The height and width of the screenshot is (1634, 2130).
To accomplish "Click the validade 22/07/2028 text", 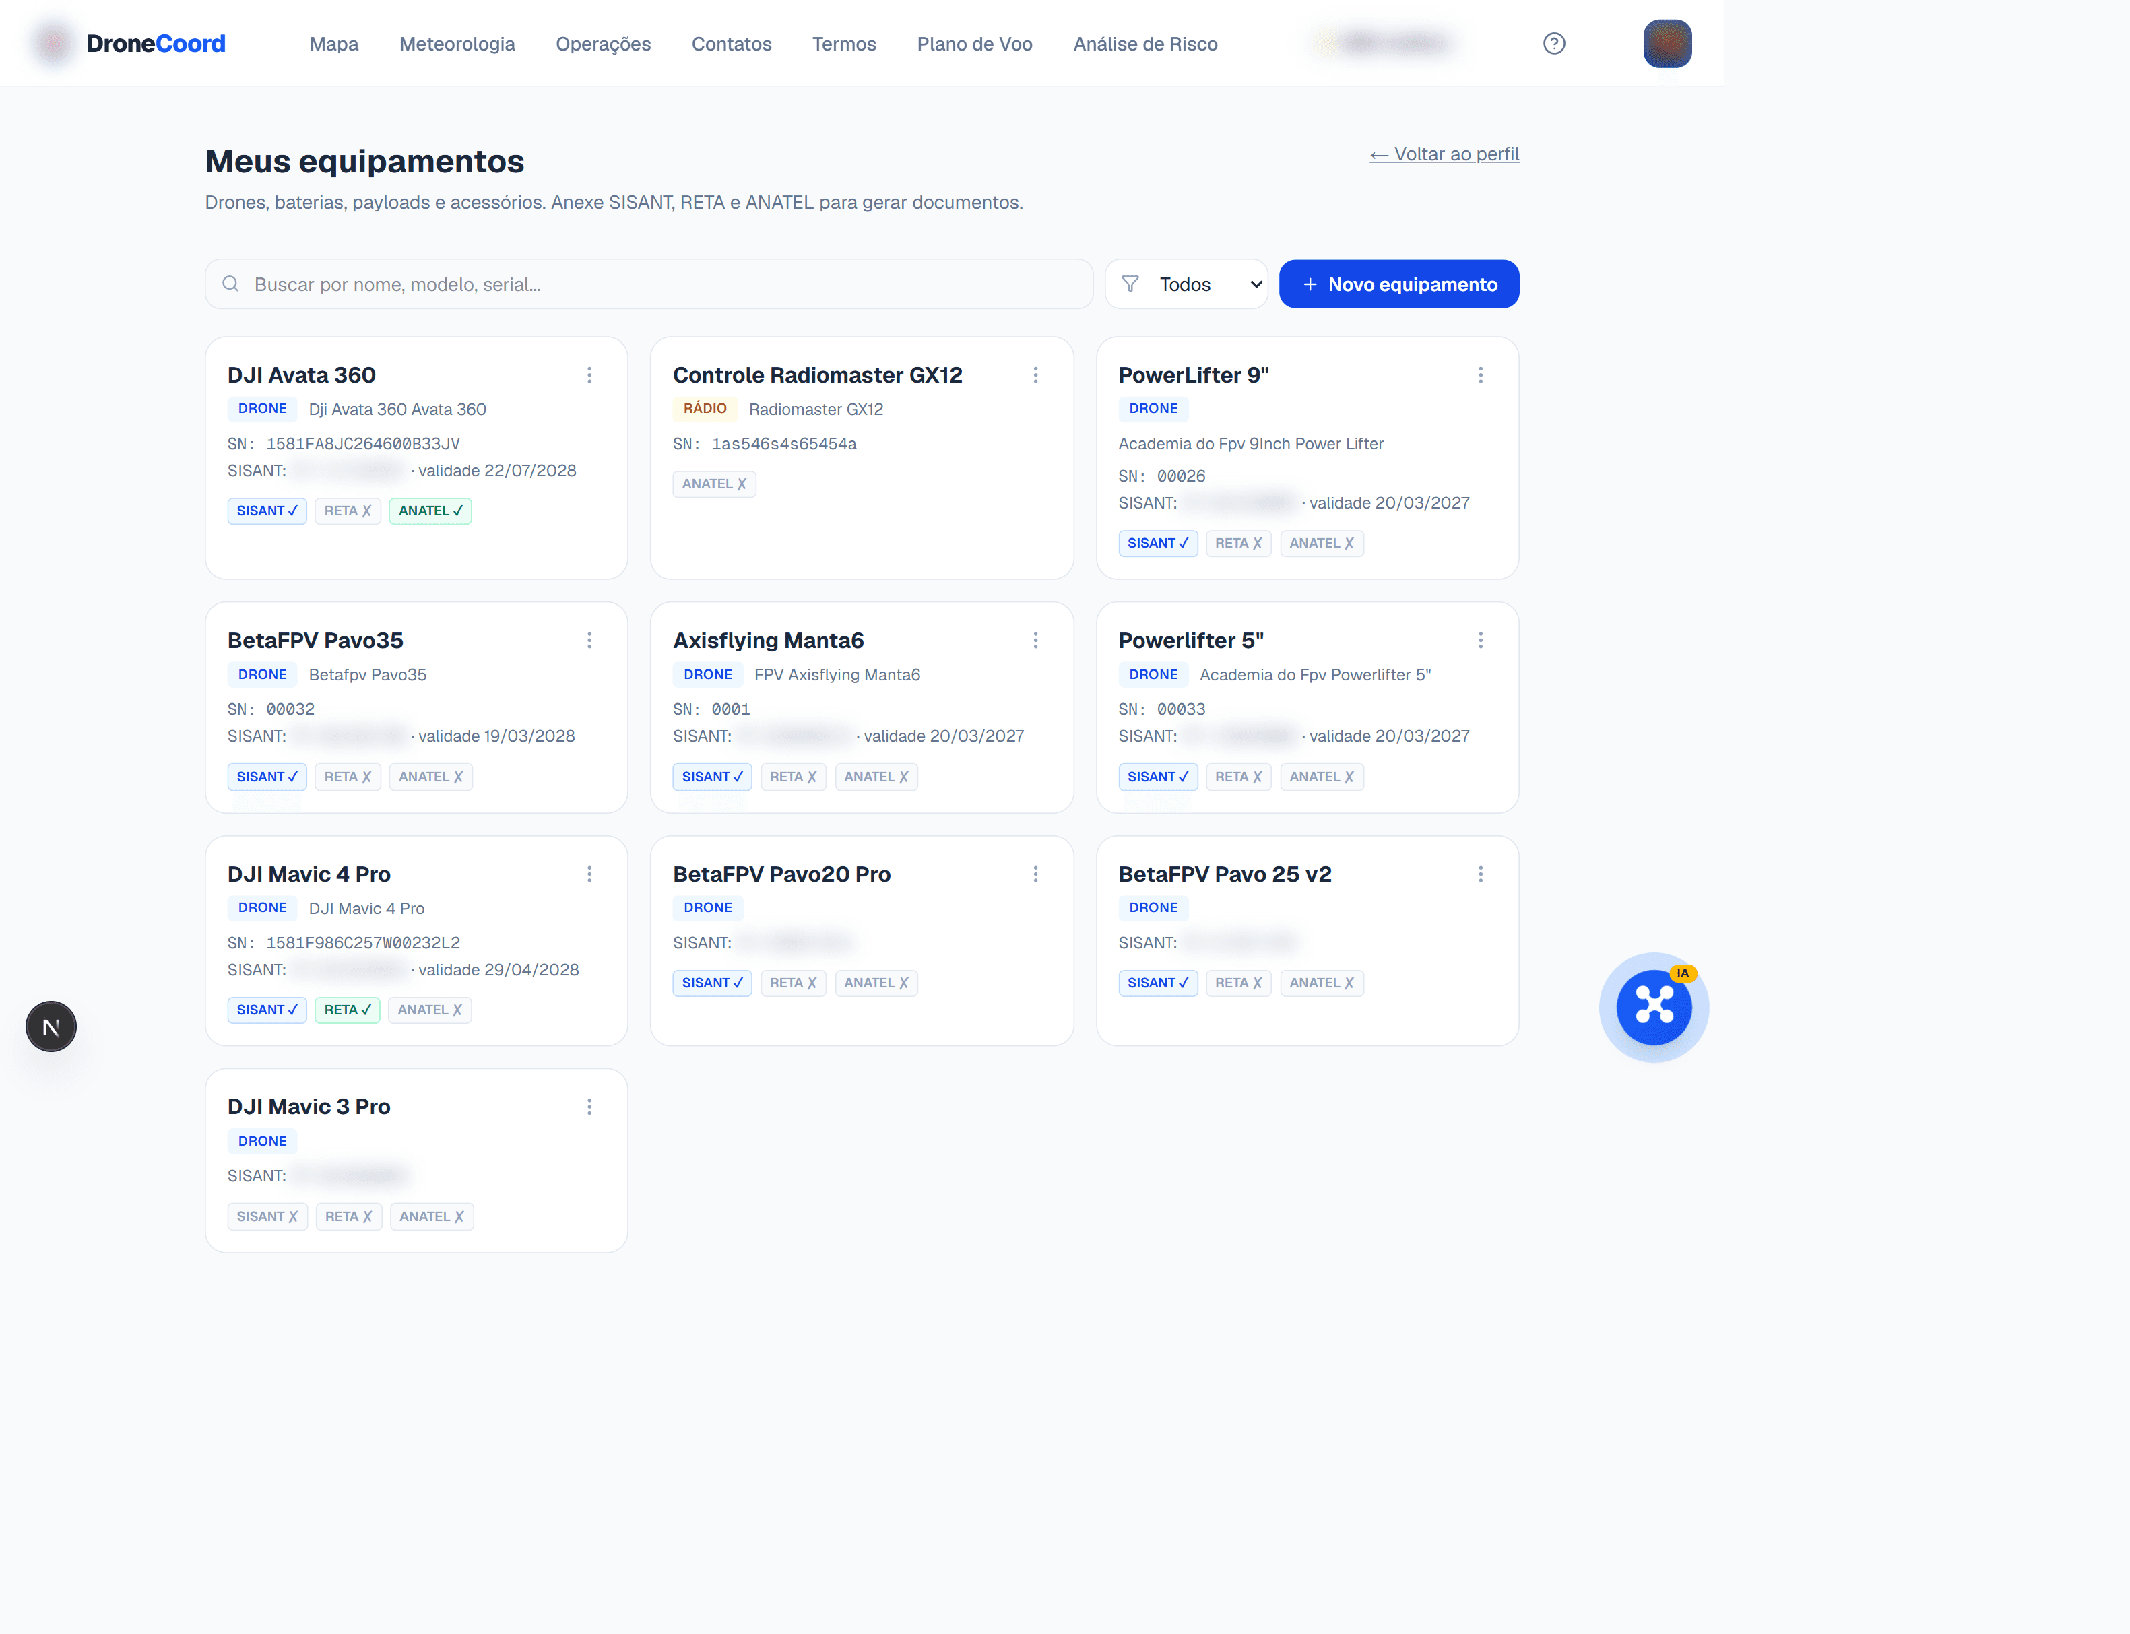I will pos(497,471).
